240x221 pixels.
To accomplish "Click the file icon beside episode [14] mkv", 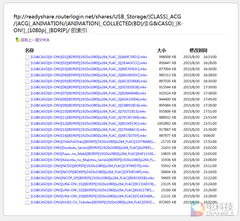I will click(27, 136).
